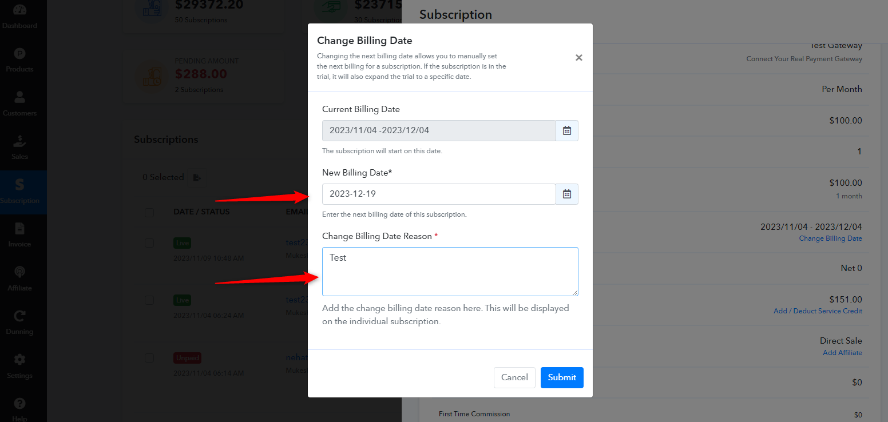Open Settings gear in sidebar

[19, 366]
